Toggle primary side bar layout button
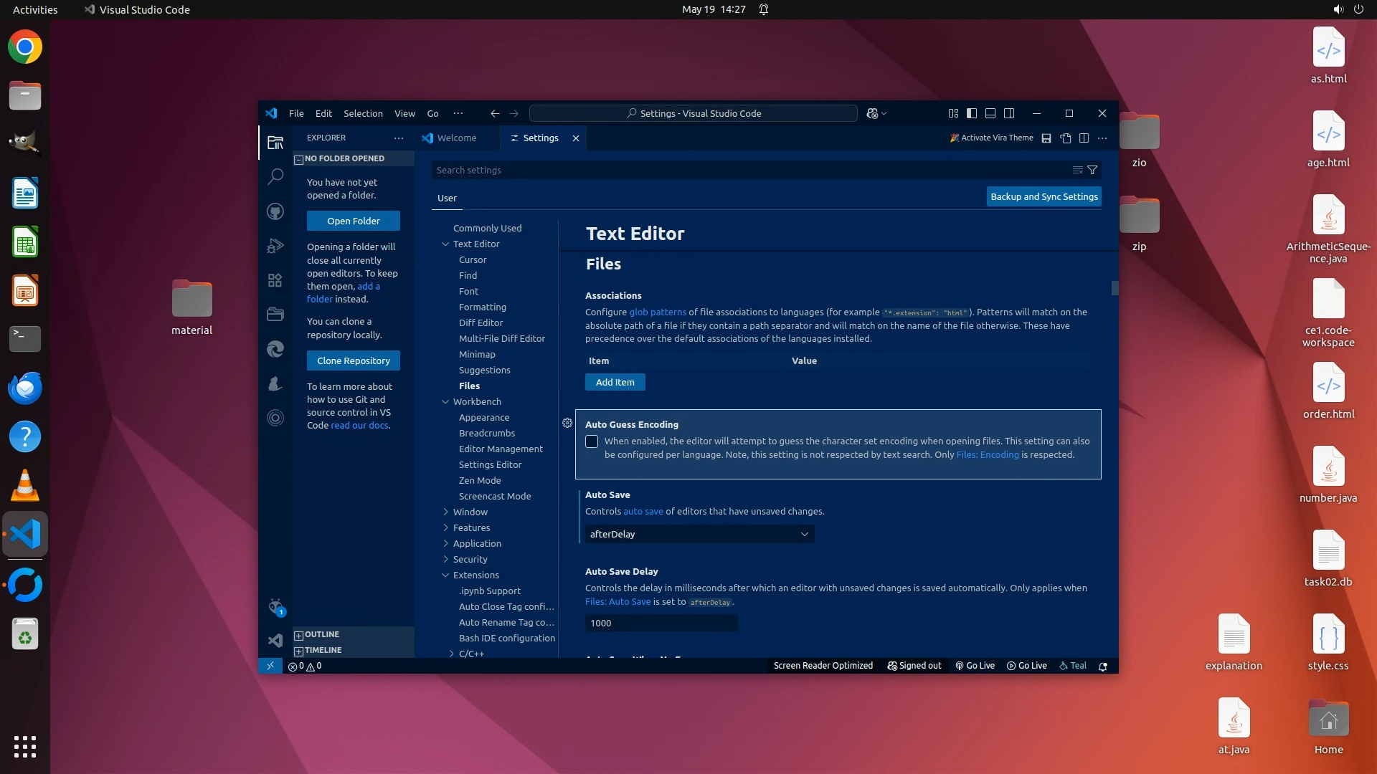This screenshot has width=1377, height=774. coord(972,113)
